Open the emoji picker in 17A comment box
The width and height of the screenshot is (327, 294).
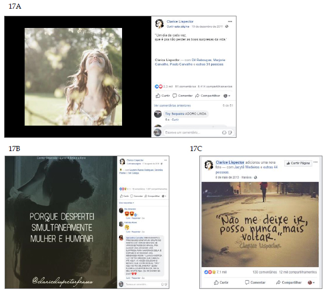[224, 133]
